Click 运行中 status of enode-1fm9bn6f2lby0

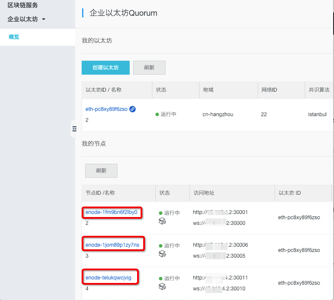(x=169, y=213)
